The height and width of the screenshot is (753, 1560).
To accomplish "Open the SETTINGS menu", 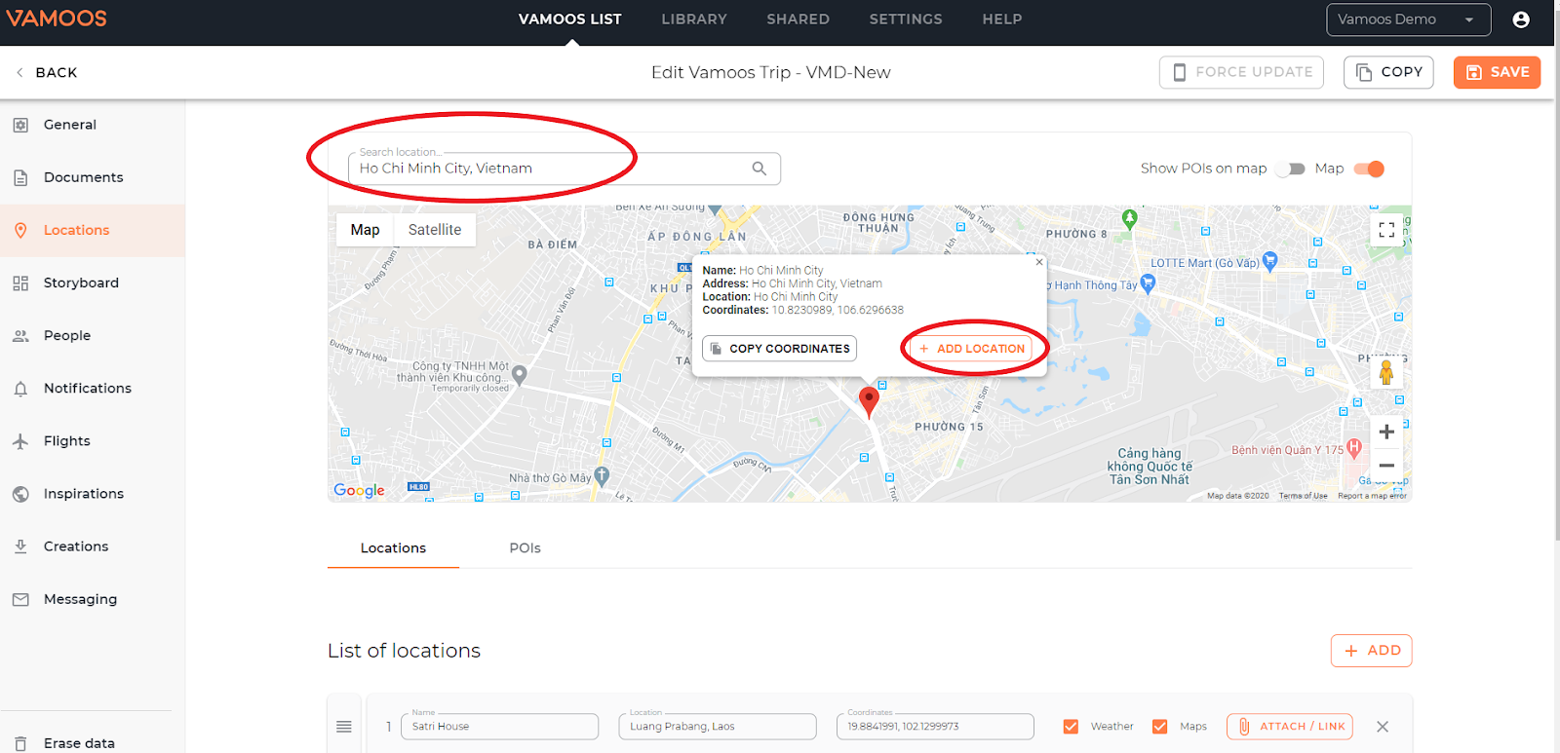I will 906,19.
